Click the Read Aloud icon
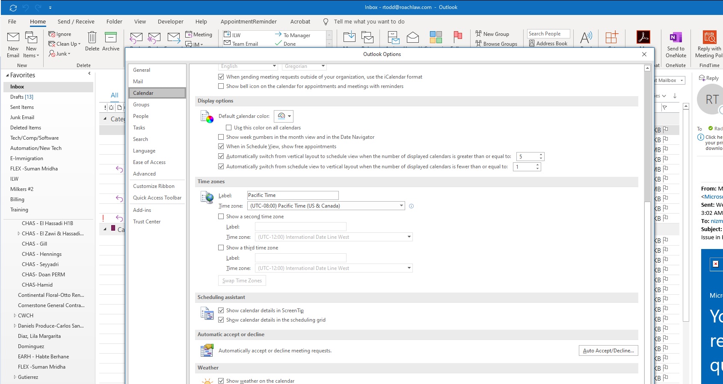This screenshot has width=723, height=384. (586, 38)
